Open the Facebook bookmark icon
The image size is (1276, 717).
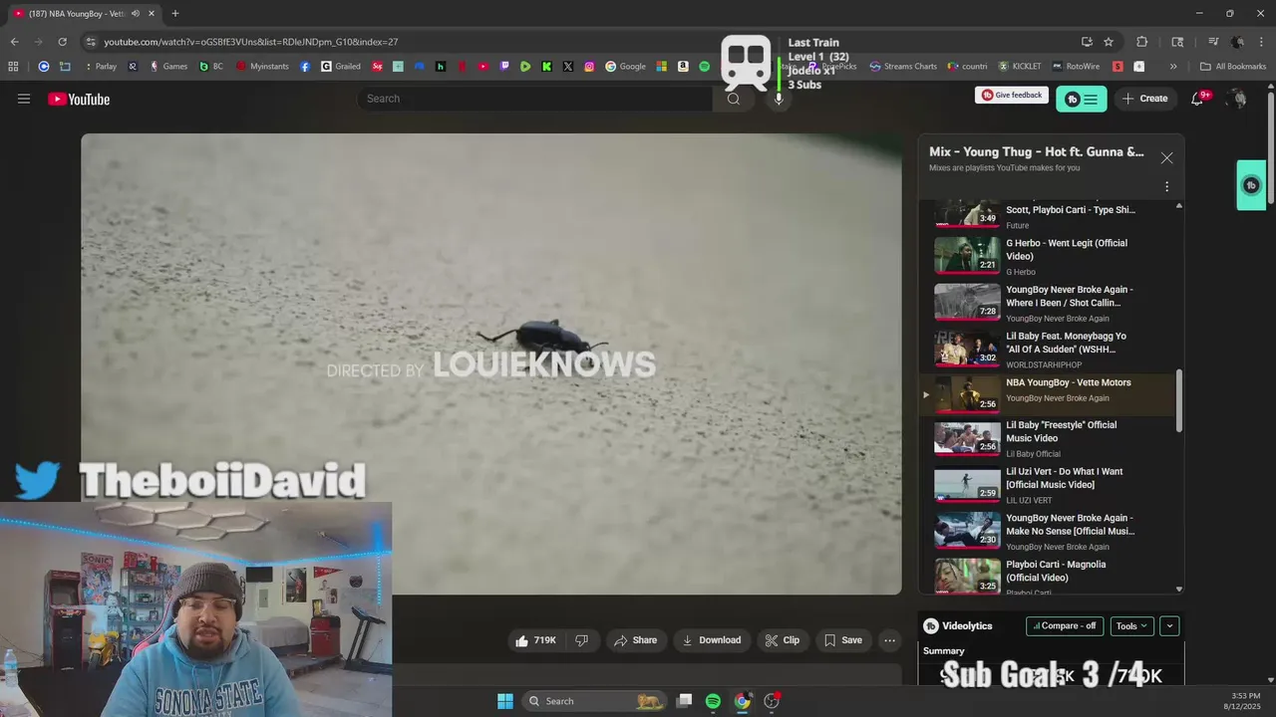[305, 67]
